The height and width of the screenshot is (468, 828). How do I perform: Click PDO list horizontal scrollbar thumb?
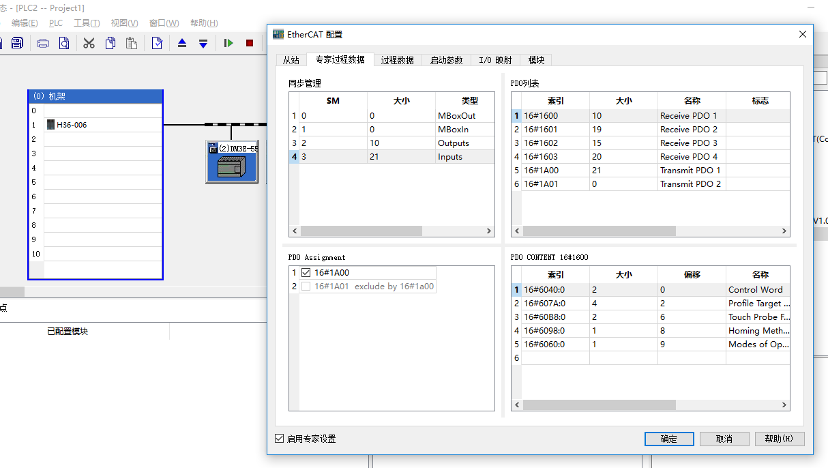(600, 231)
